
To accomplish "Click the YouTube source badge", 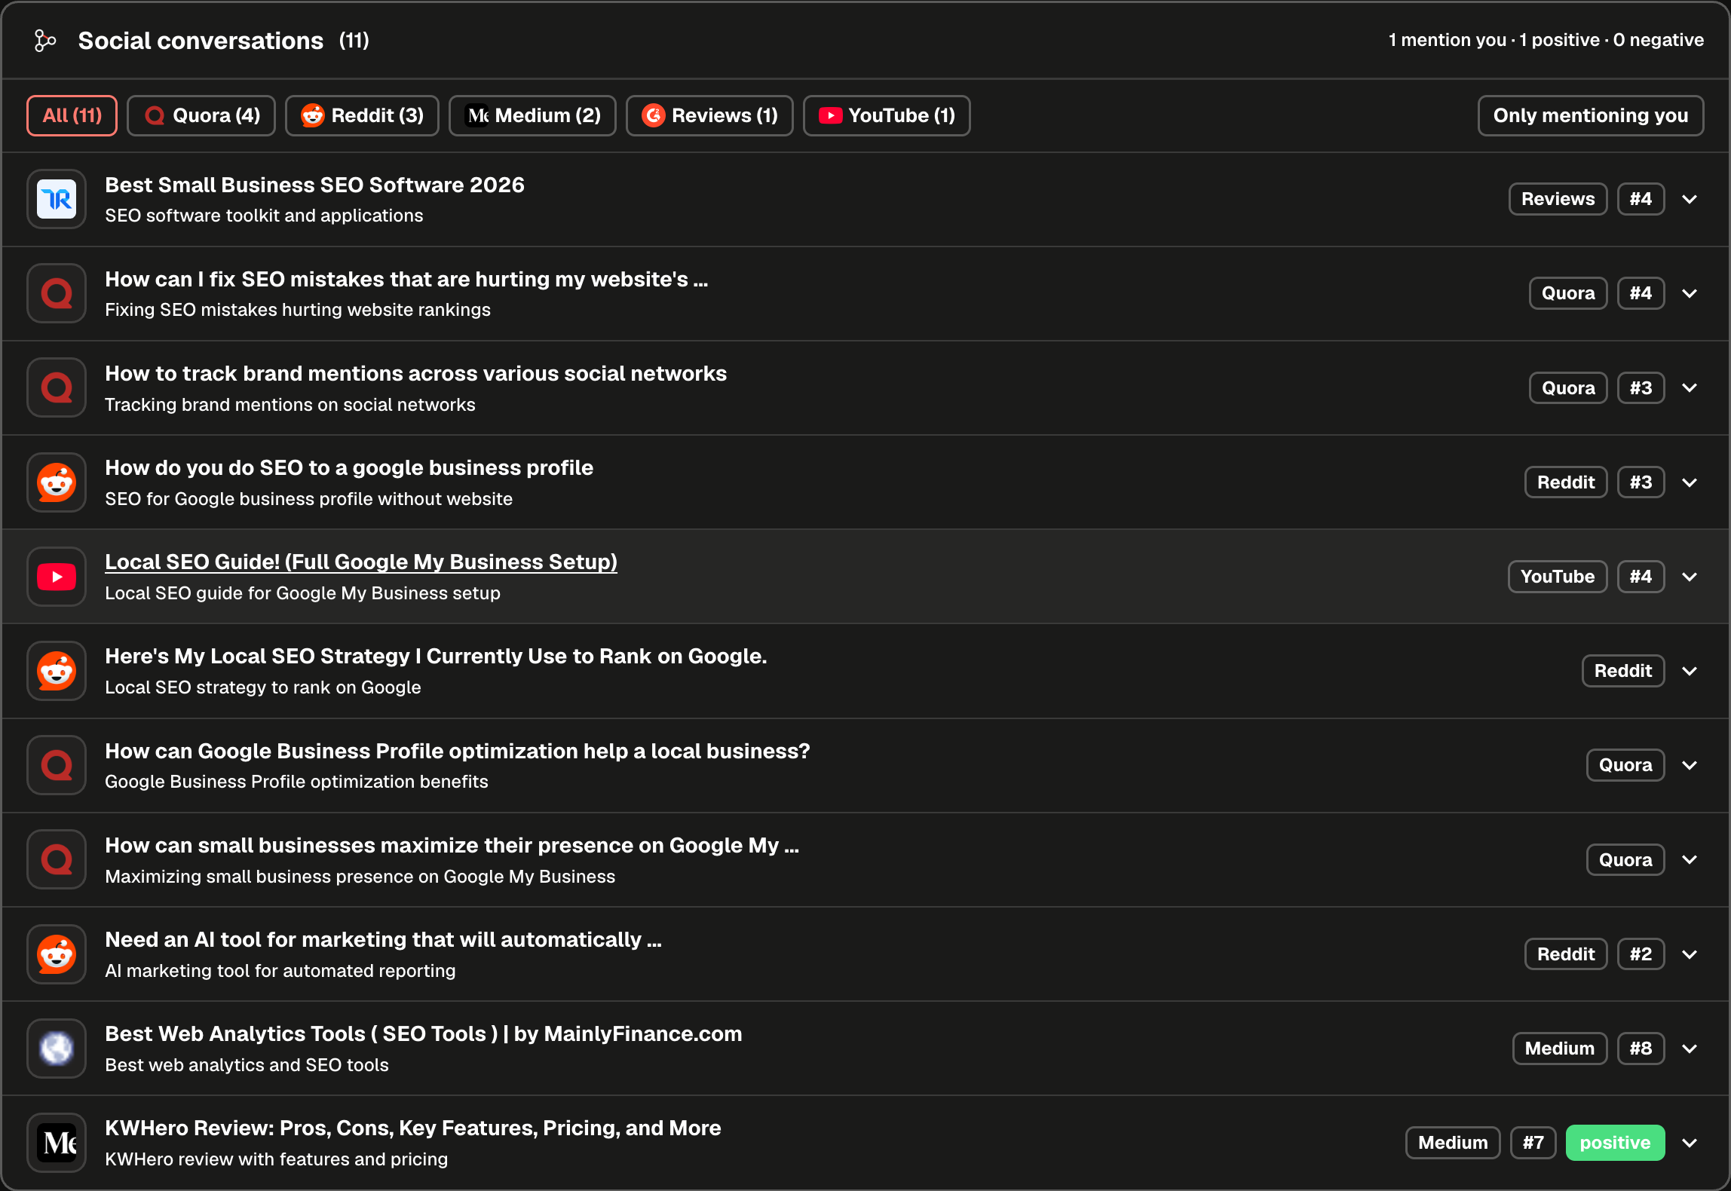I will [x=1558, y=577].
